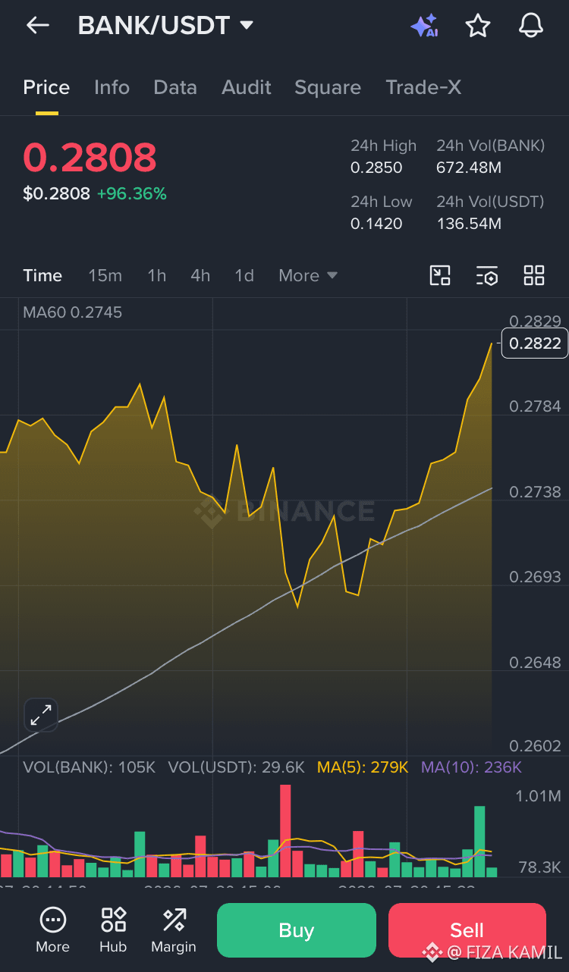This screenshot has width=569, height=972.
Task: Open the four-square grid layout icon
Action: (x=534, y=275)
